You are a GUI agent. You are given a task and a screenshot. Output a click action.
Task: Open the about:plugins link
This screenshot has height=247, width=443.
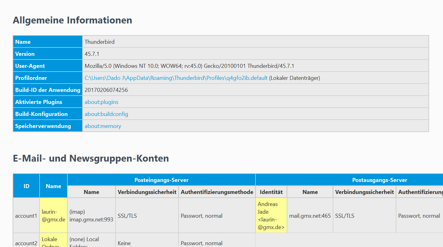(x=101, y=102)
